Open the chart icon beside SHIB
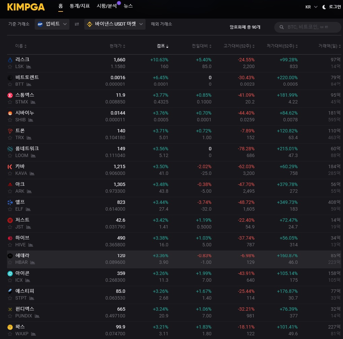This screenshot has width=343, height=339. coord(31,120)
